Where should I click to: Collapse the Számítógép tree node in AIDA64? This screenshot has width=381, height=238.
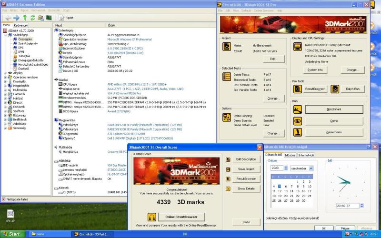coord(5,35)
